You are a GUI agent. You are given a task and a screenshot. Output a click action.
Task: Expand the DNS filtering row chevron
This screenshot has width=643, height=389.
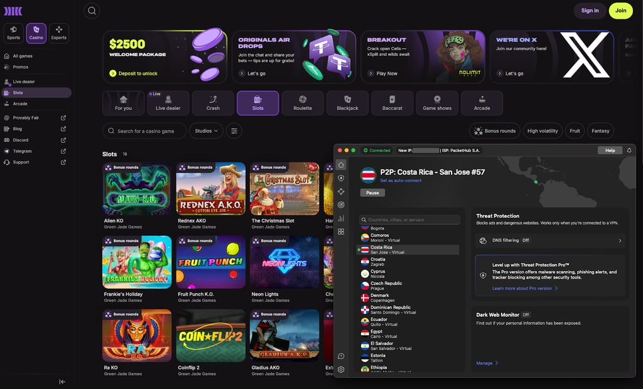pos(620,240)
